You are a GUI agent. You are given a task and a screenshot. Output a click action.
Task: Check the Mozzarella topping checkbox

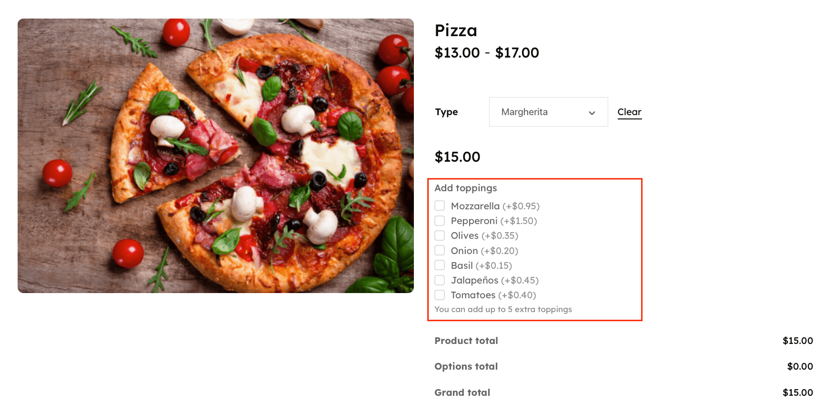440,206
